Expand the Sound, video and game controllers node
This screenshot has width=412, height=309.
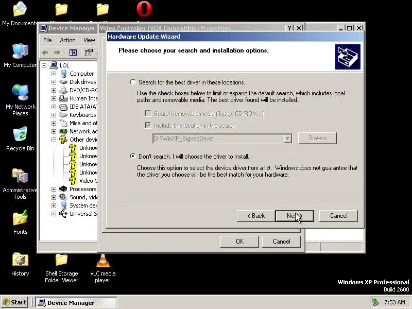pos(54,197)
